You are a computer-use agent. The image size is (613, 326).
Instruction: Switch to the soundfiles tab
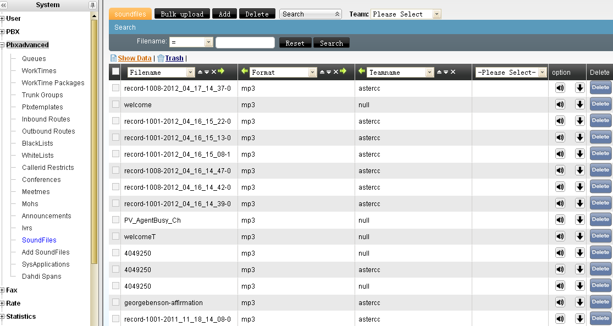(130, 14)
